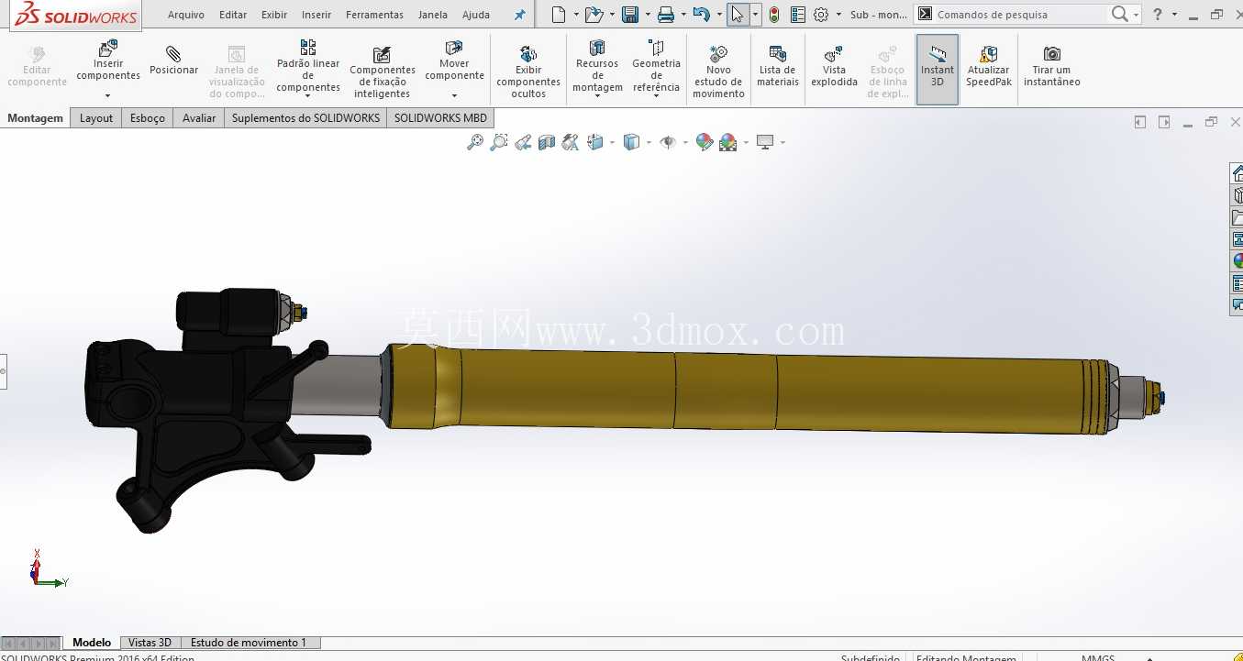The image size is (1243, 661).
Task: Expand Inserir componentes dropdown arrow
Action: coord(107,95)
